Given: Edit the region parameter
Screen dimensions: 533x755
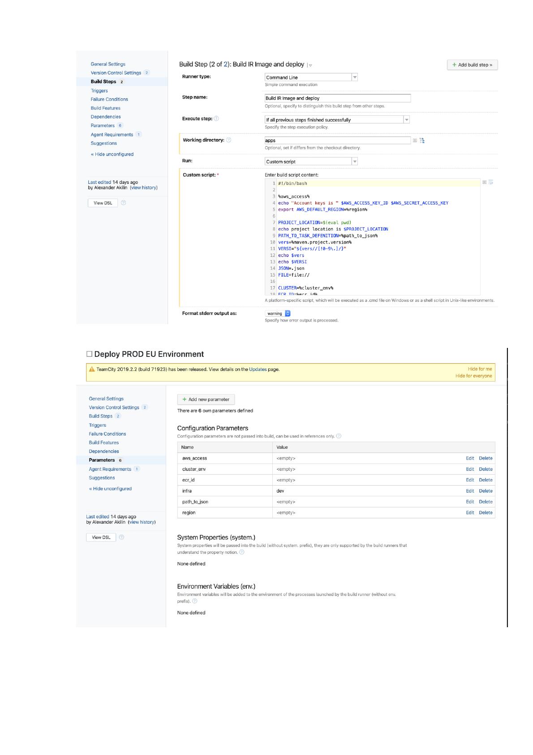Looking at the screenshot, I should [x=470, y=512].
